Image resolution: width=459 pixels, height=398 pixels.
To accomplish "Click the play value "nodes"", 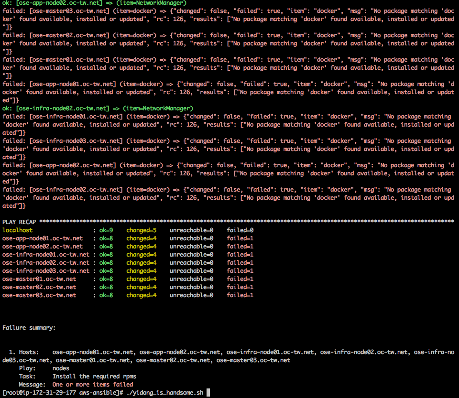I will 61,368.
